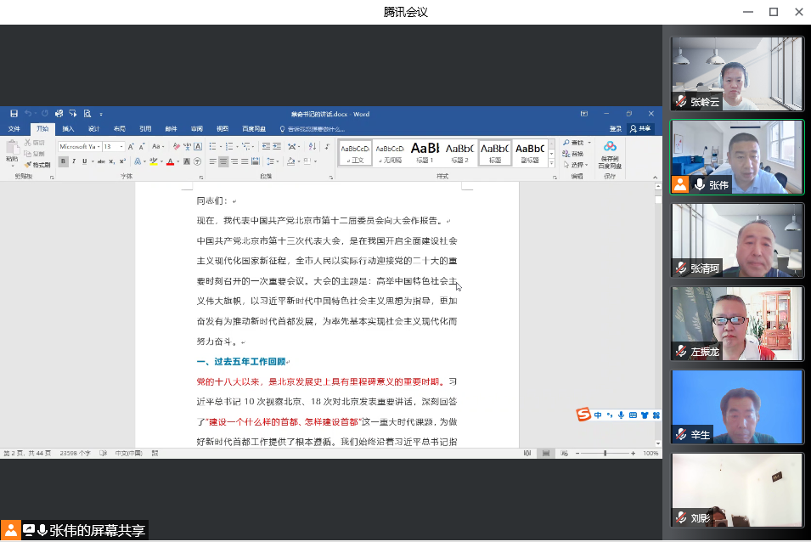This screenshot has width=811, height=542.
Task: Open the 文件 (File) menu
Action: click(x=14, y=129)
